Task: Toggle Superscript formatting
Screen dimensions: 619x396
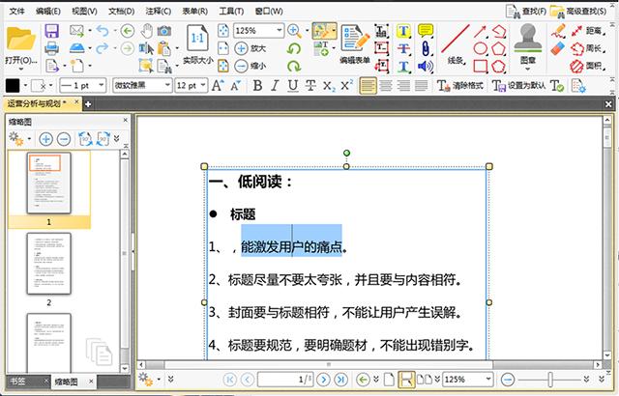Action: coord(346,85)
